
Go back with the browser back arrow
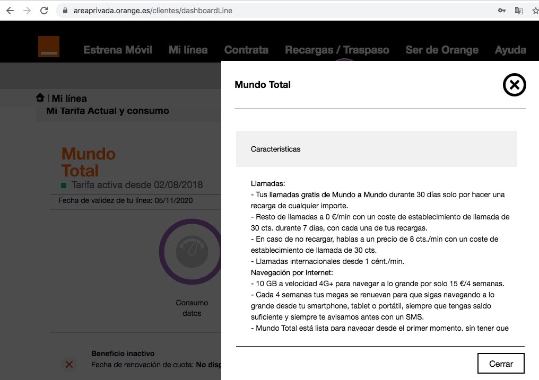(10, 11)
